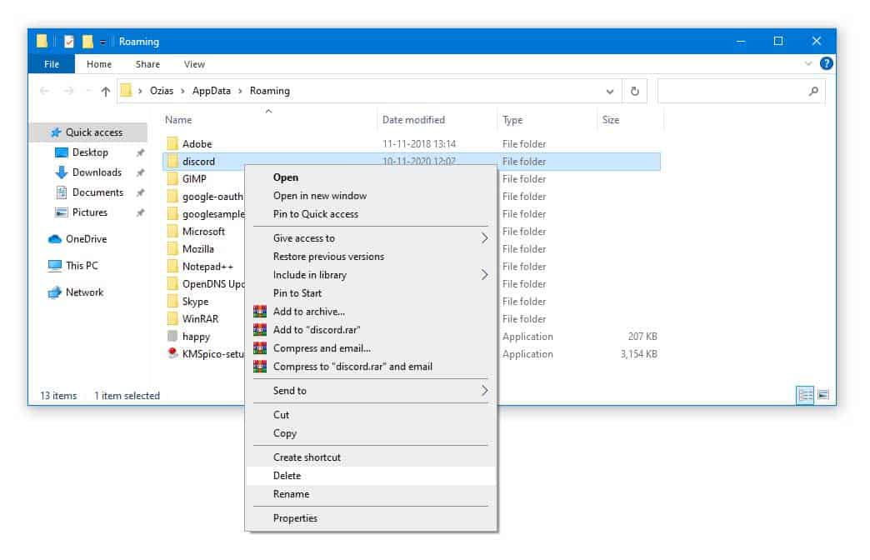870x560 pixels.
Task: Click the Ozias breadcrumb segment
Action: (162, 91)
